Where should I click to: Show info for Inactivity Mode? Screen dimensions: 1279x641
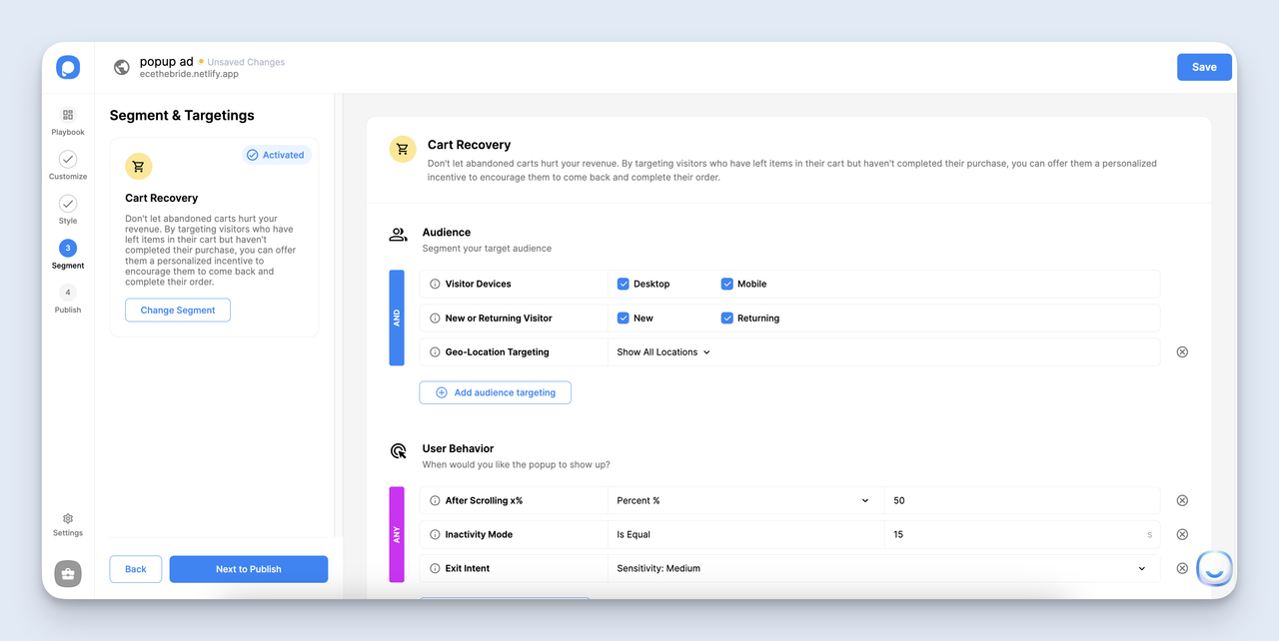[435, 535]
